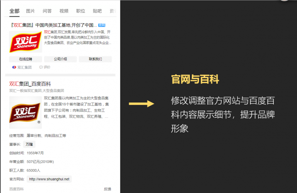Click the dark red Shineway baike thumbnail

click(26, 112)
